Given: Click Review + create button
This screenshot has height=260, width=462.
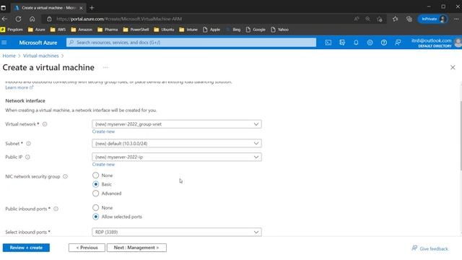Looking at the screenshot, I should [x=26, y=248].
